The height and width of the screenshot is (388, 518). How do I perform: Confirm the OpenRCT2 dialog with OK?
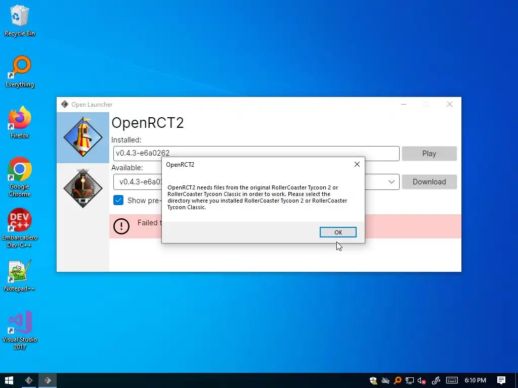(338, 232)
